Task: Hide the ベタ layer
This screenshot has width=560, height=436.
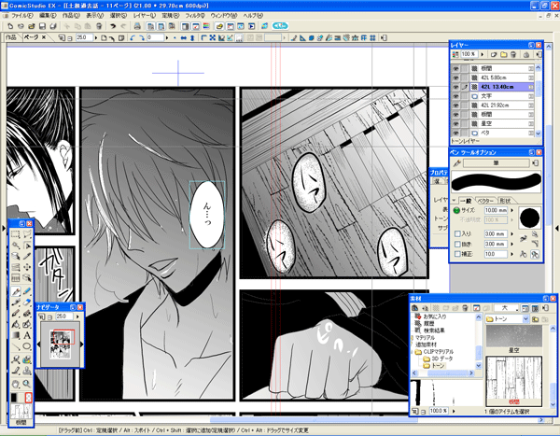Action: tap(455, 133)
